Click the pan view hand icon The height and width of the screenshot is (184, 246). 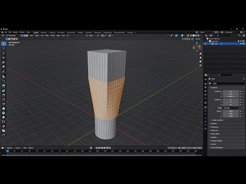pos(200,58)
